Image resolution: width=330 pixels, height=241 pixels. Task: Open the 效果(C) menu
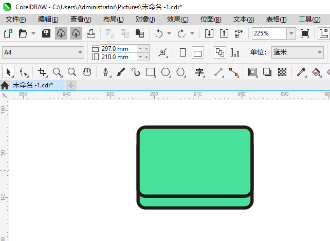point(178,20)
